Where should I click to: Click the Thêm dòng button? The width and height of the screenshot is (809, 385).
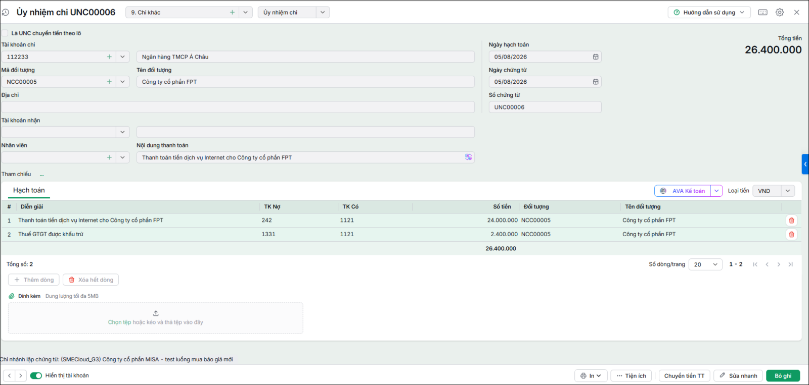(34, 280)
